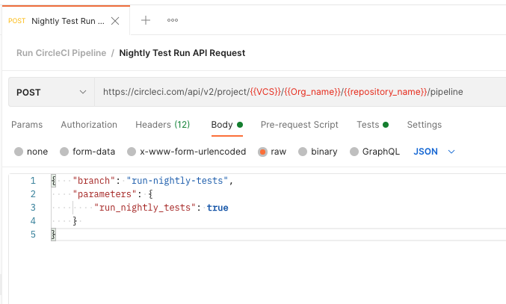The width and height of the screenshot is (506, 304).
Task: Click the "branch" key in body editor
Action: tap(94, 181)
